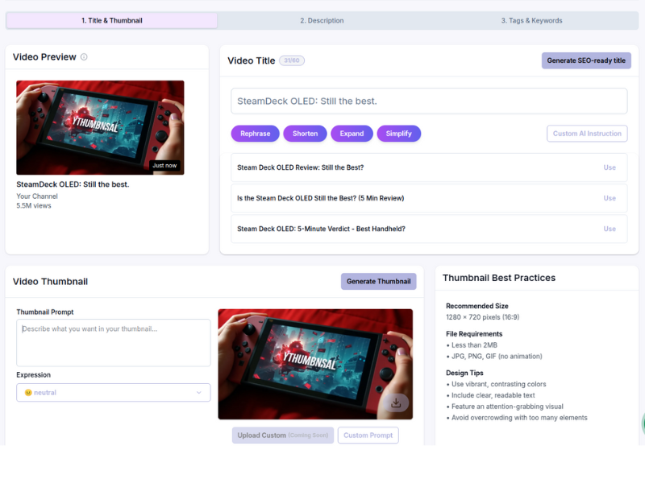Expand the video title
Image resolution: width=645 pixels, height=483 pixels.
click(352, 134)
